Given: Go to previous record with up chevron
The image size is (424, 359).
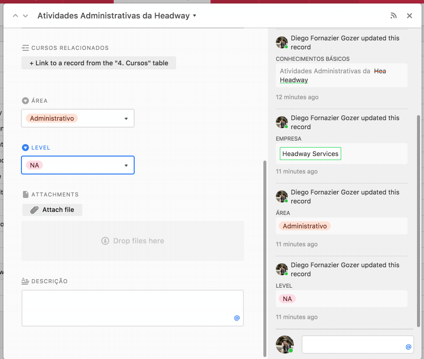Looking at the screenshot, I should 15,16.
